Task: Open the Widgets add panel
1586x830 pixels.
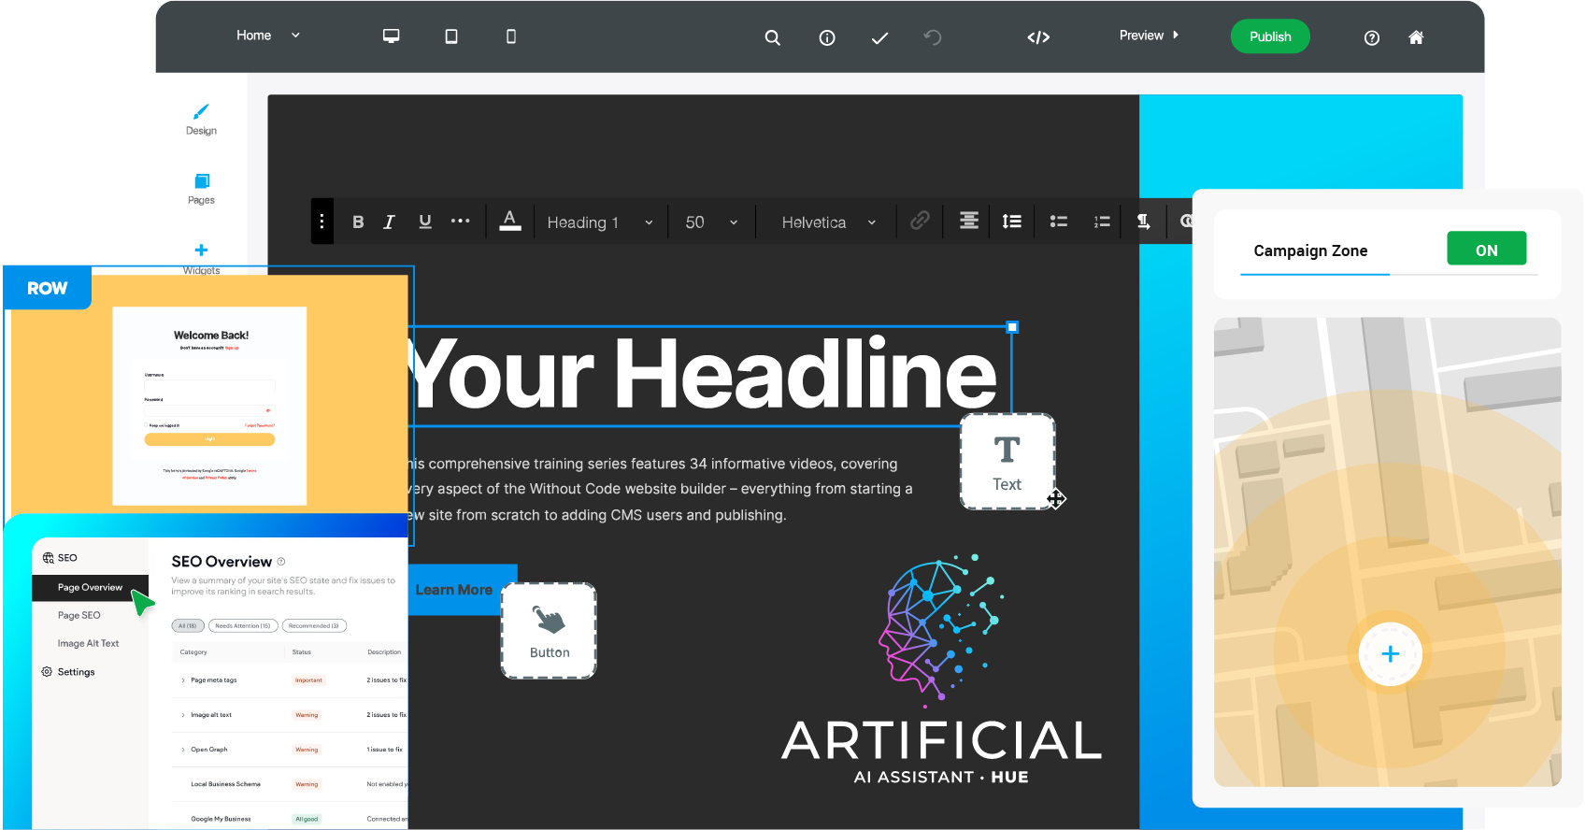Action: [201, 257]
